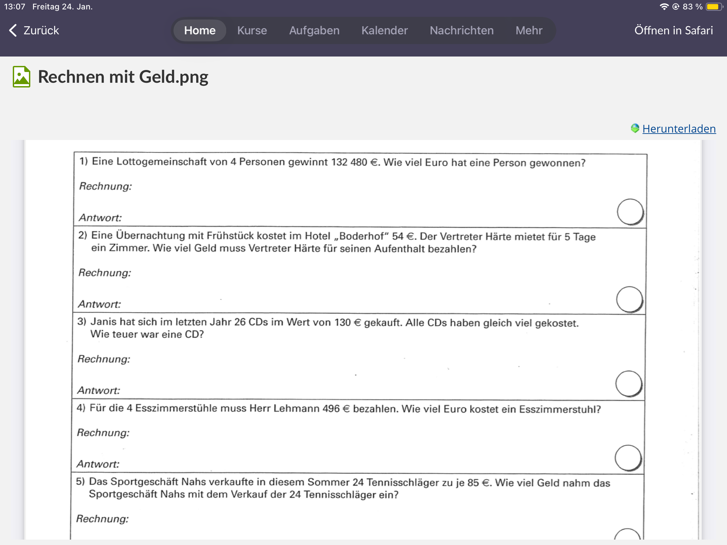
Task: Tap the back chevron arrow icon
Action: tap(13, 30)
